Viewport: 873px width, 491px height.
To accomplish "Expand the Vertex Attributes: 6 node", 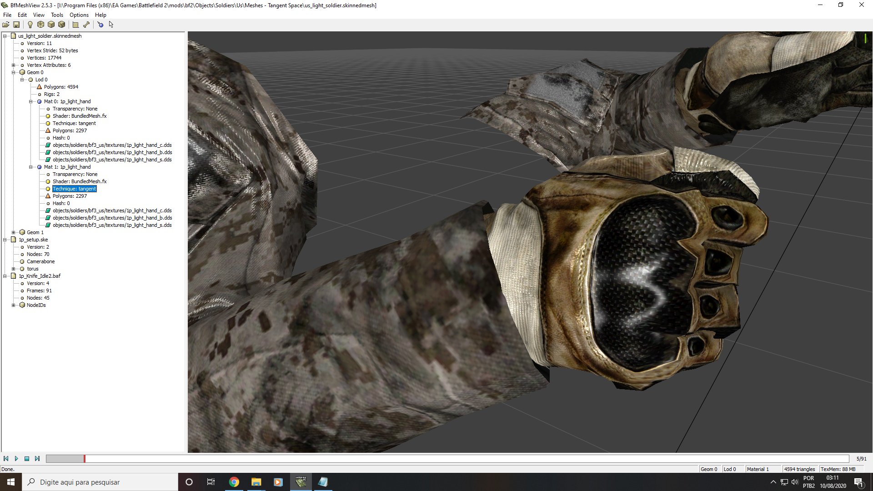I will pyautogui.click(x=14, y=65).
